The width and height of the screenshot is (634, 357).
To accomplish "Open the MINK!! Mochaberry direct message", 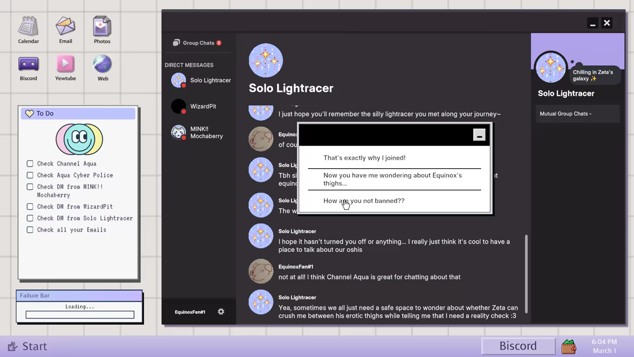I will [x=197, y=132].
